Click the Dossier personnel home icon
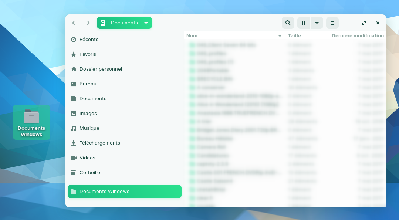This screenshot has width=399, height=220. point(74,69)
